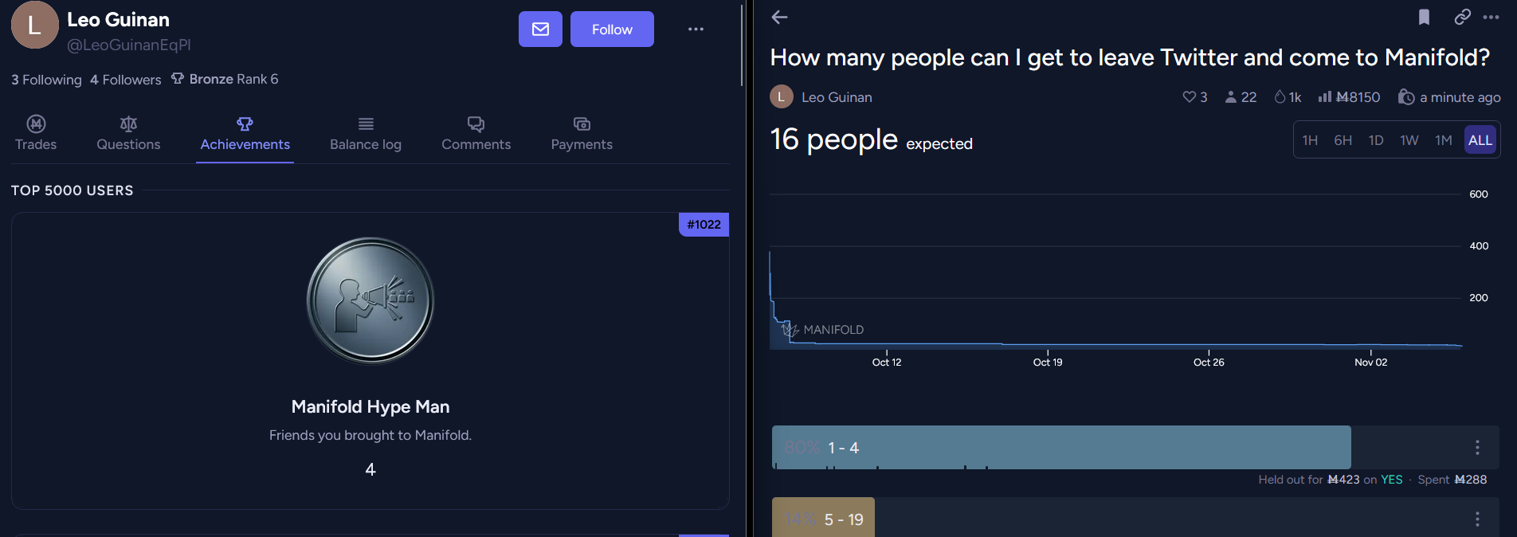
Task: Click Leo Guinan's small creator avatar
Action: (x=781, y=96)
